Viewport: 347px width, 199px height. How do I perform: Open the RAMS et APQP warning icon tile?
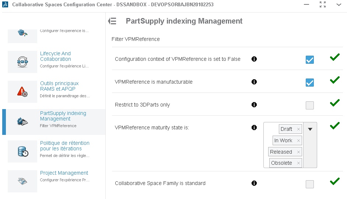point(22,92)
